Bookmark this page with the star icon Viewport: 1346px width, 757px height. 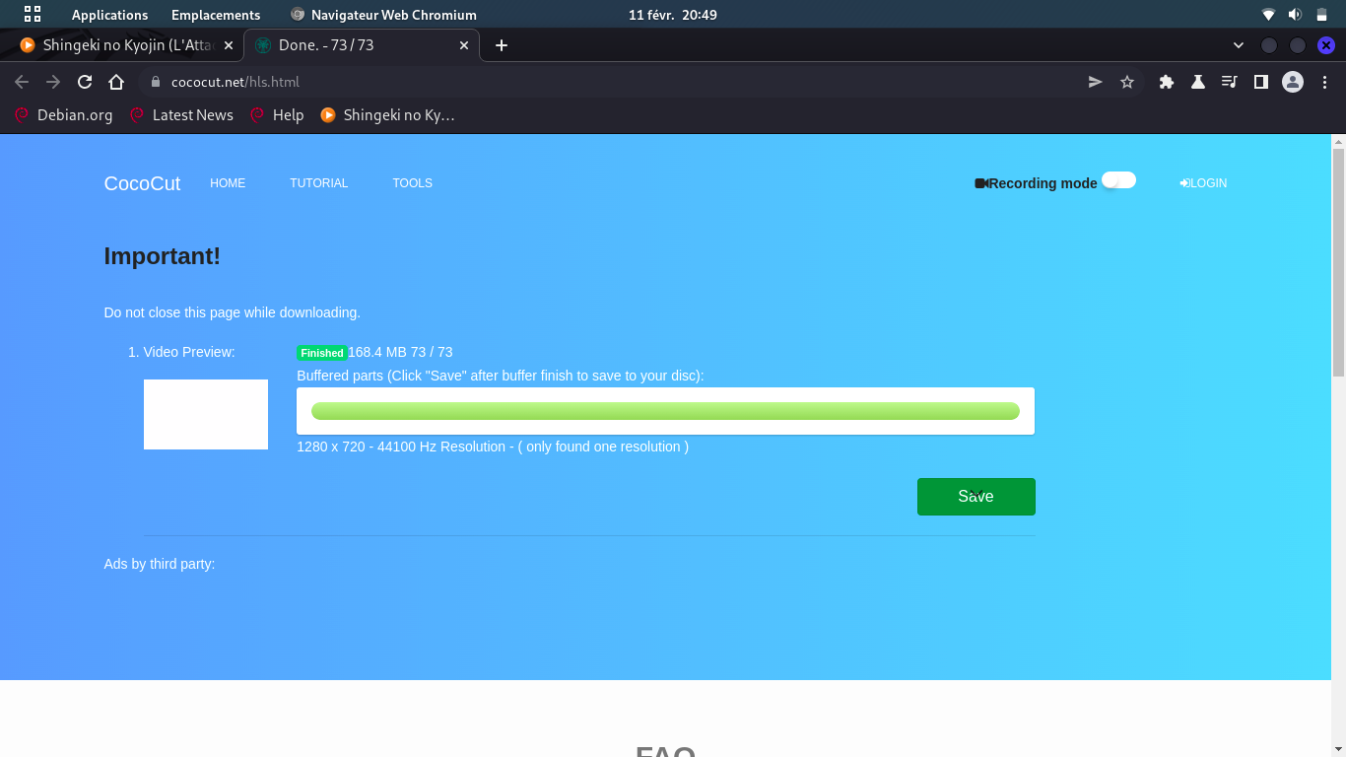1127,82
